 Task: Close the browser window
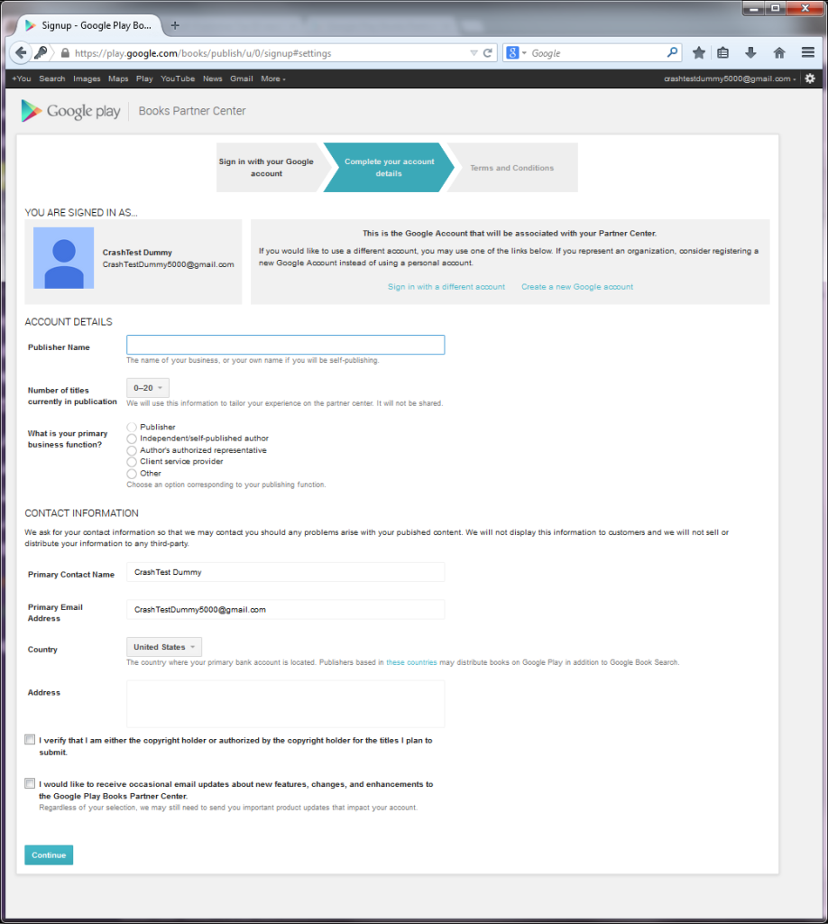click(x=805, y=8)
